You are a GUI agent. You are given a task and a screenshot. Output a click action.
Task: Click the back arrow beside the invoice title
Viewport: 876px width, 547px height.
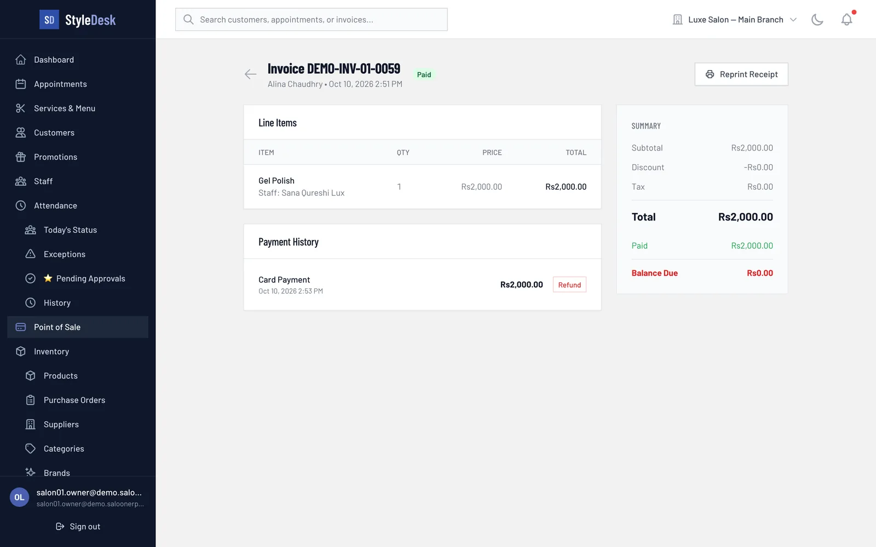click(251, 74)
